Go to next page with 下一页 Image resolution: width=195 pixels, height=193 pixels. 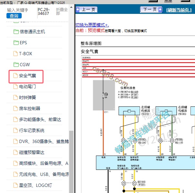(151, 9)
